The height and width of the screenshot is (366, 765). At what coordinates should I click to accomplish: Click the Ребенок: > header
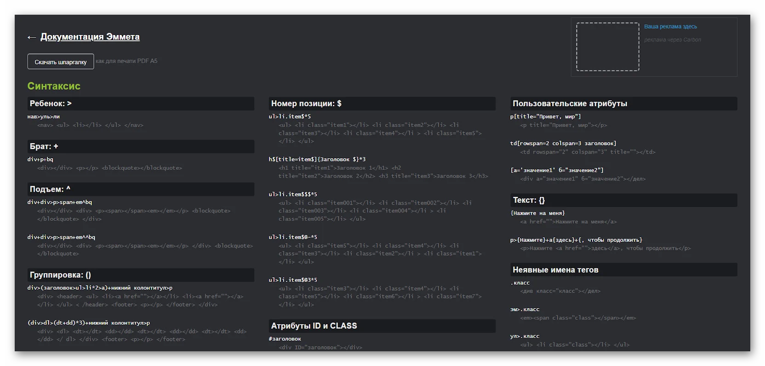(x=141, y=103)
